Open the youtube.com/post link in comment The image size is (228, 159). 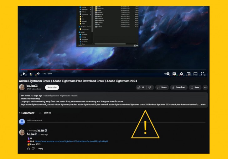[x=71, y=141]
